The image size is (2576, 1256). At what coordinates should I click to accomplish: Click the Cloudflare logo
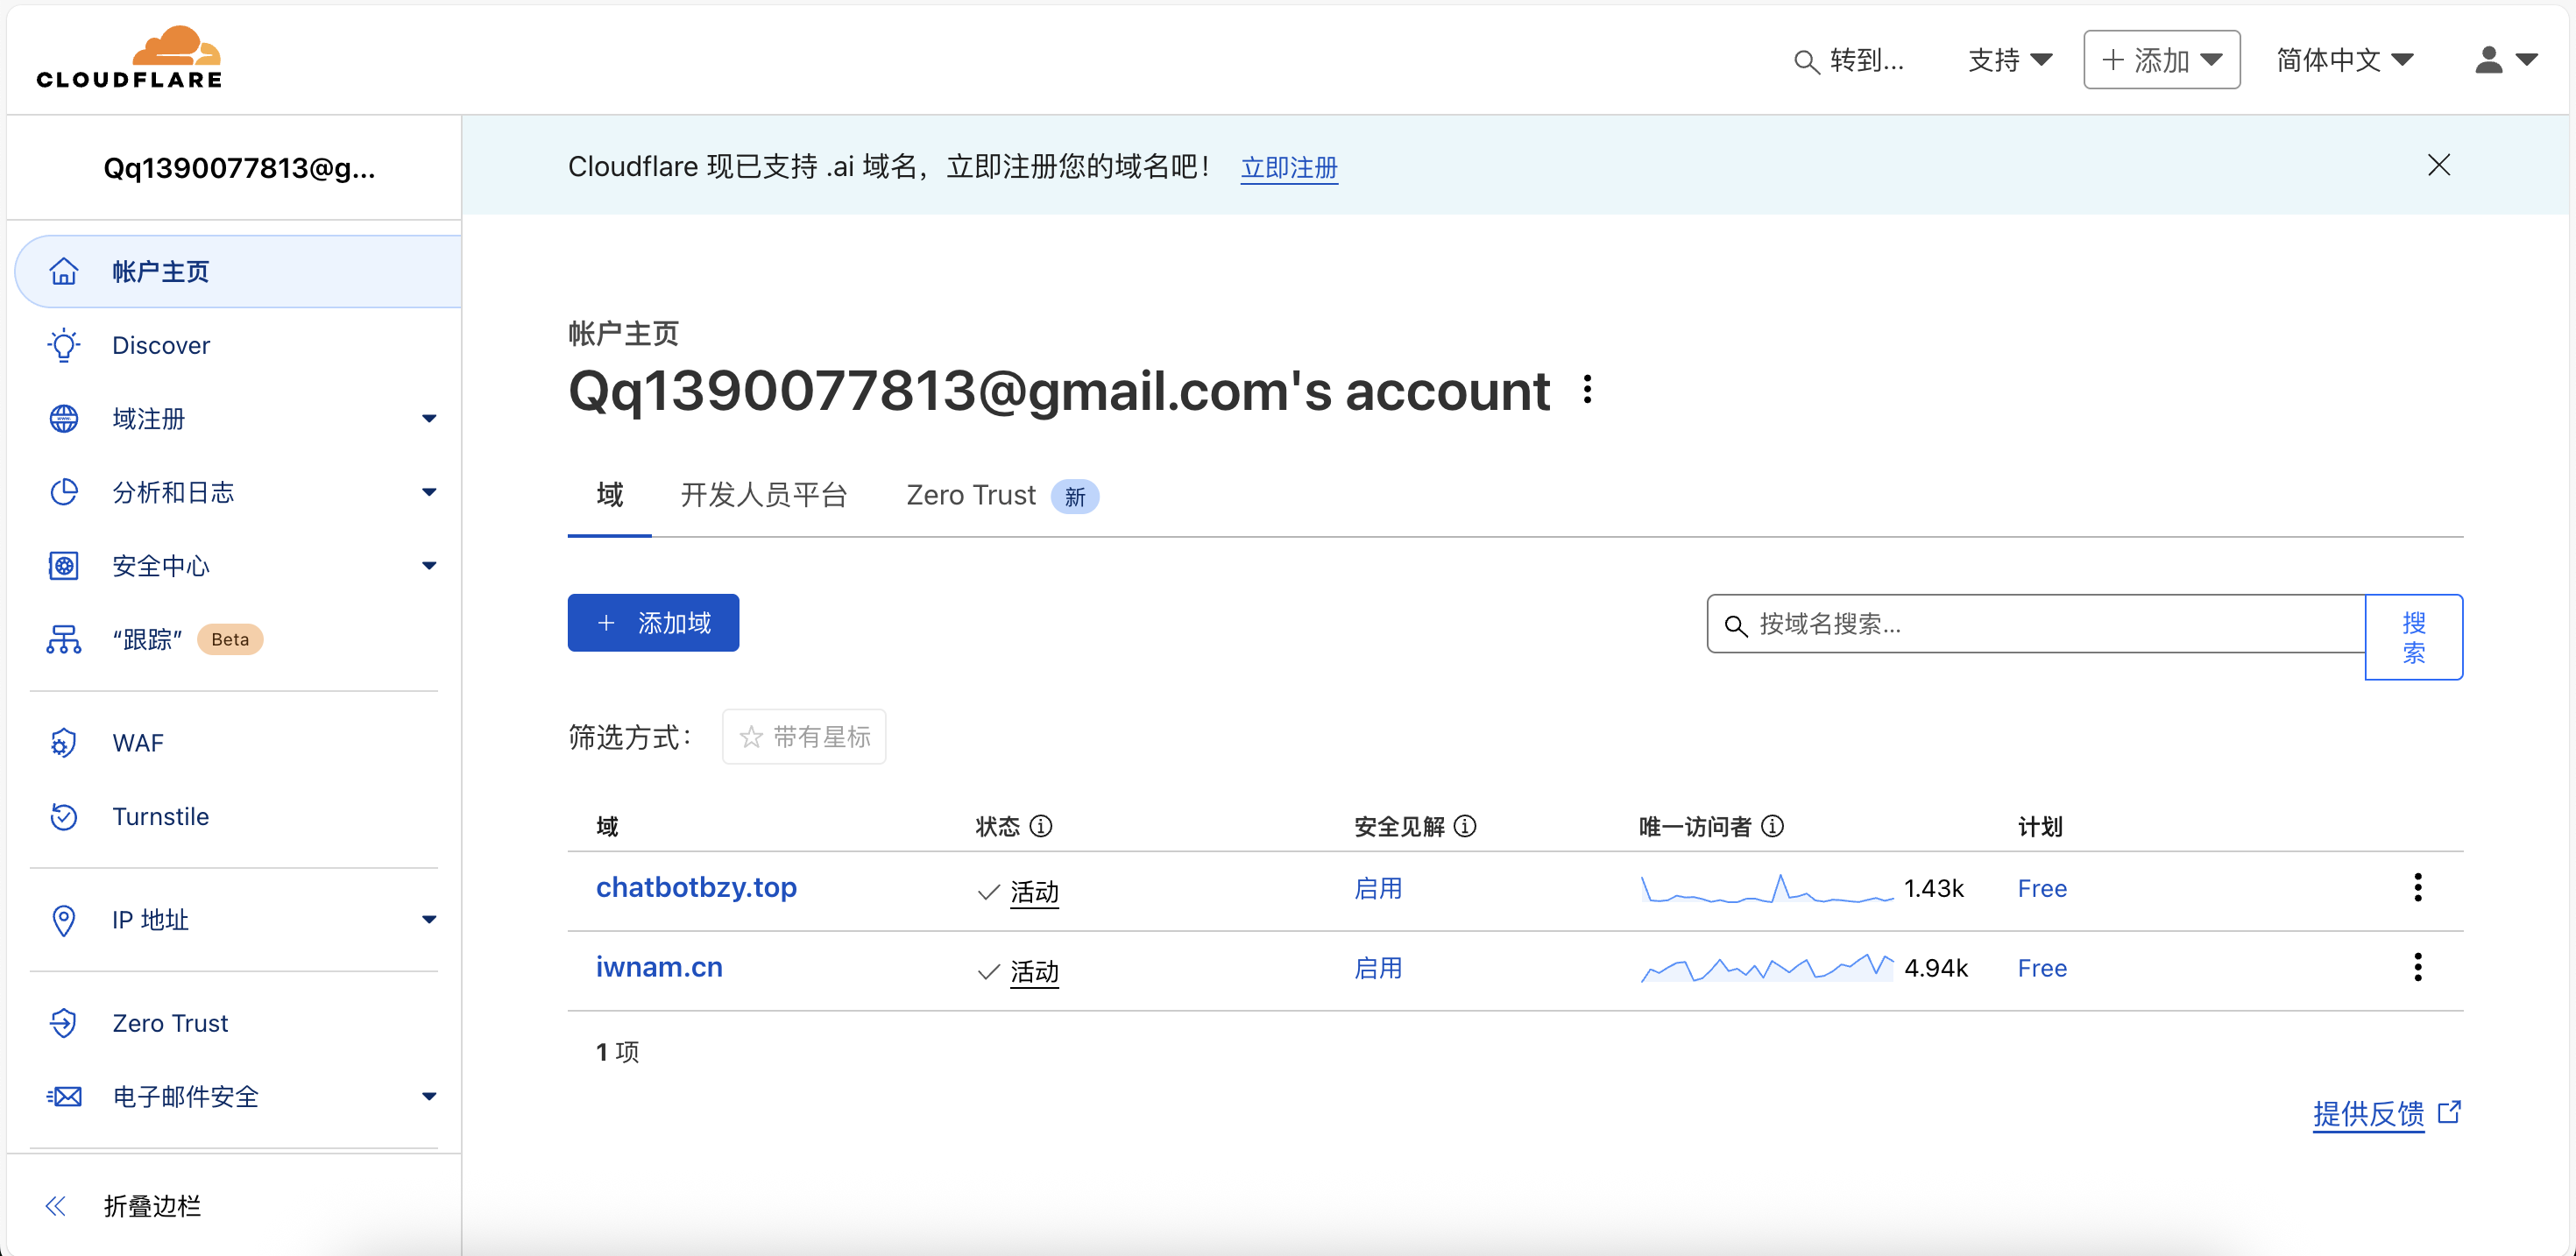click(129, 58)
